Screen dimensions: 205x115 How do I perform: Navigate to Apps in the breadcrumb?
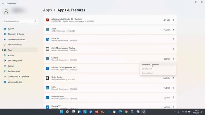47,10
